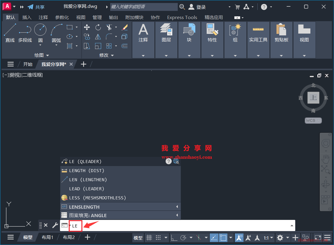
Task: Open the Clipboard (剪贴板) panel
Action: pos(281,40)
